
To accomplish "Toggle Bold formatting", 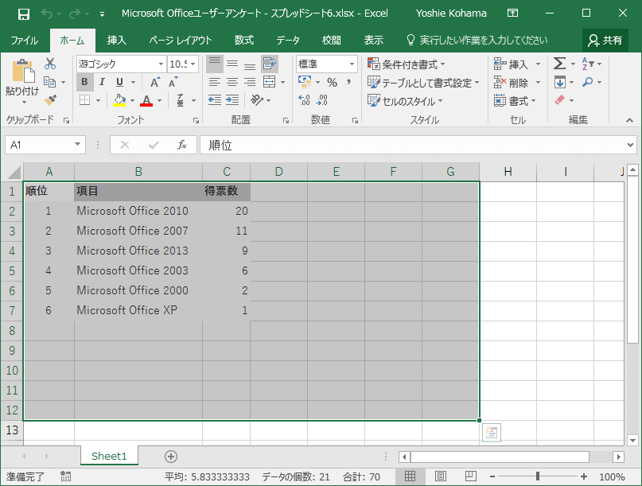I will pyautogui.click(x=84, y=82).
